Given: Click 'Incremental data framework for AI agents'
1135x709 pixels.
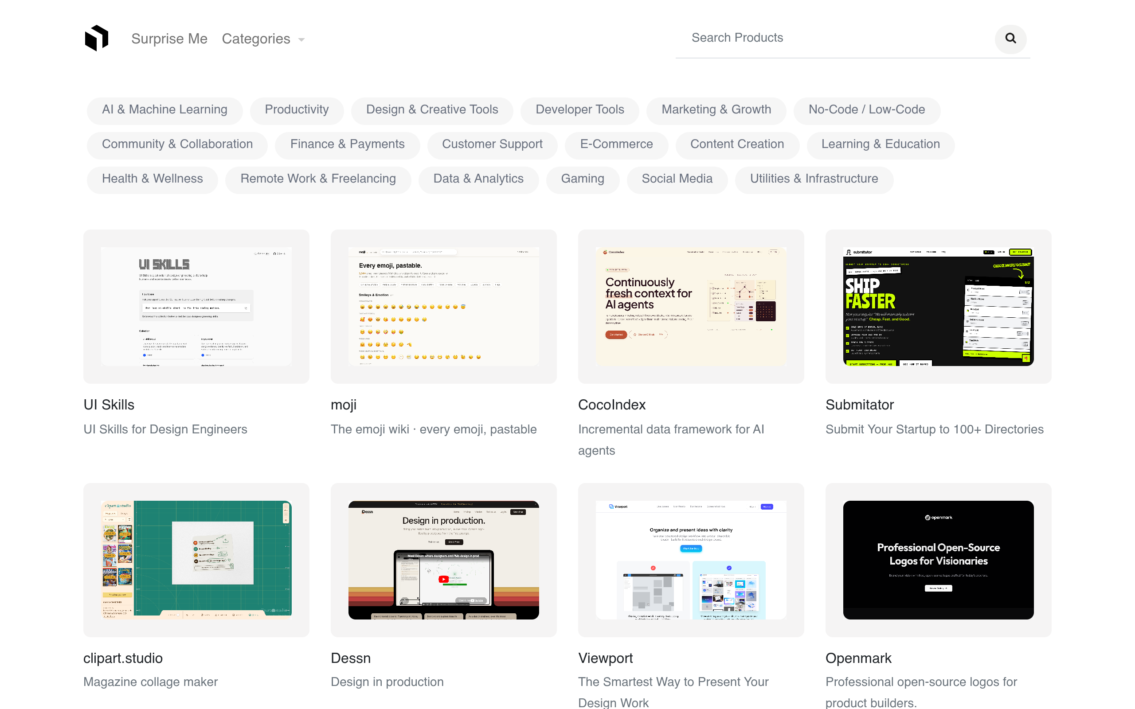Looking at the screenshot, I should point(671,440).
